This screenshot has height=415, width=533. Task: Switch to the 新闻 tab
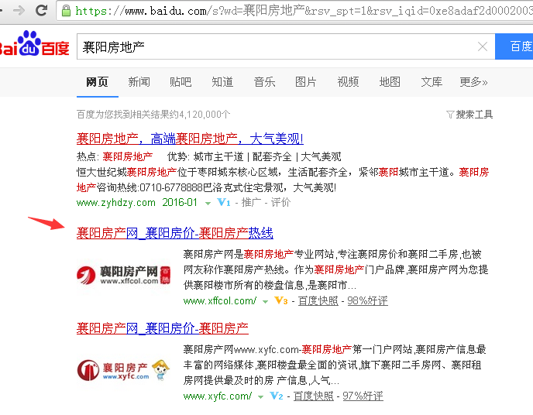[x=139, y=82]
